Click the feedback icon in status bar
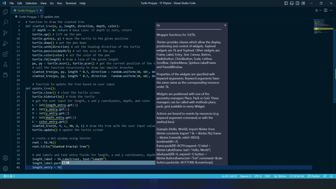This screenshot has height=189, width=336. coord(325,176)
